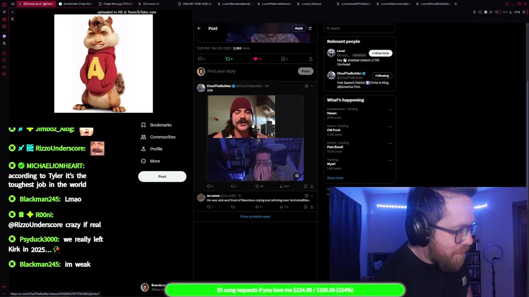Focus the Post your reply field
The height and width of the screenshot is (297, 529).
pyautogui.click(x=251, y=71)
